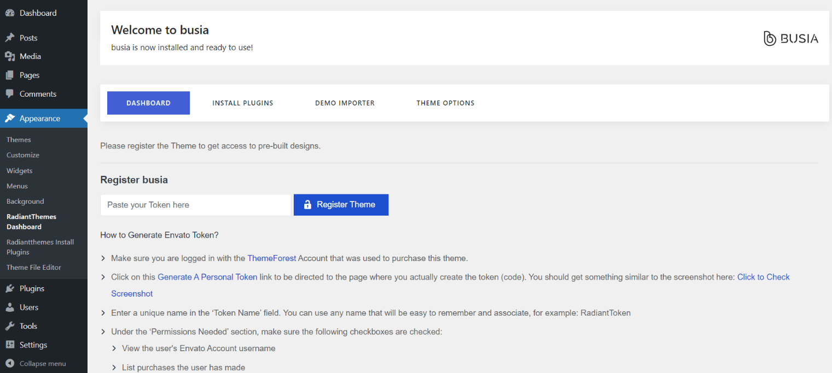Follow the Generate A Personal Token link
Image resolution: width=832 pixels, height=373 pixels.
(207, 277)
